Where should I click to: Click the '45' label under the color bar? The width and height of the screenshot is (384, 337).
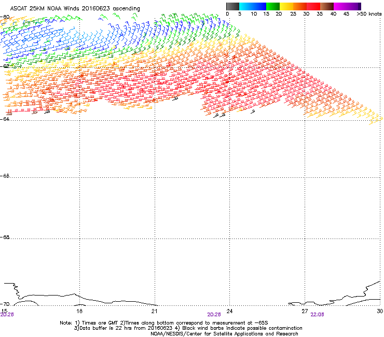(x=346, y=14)
